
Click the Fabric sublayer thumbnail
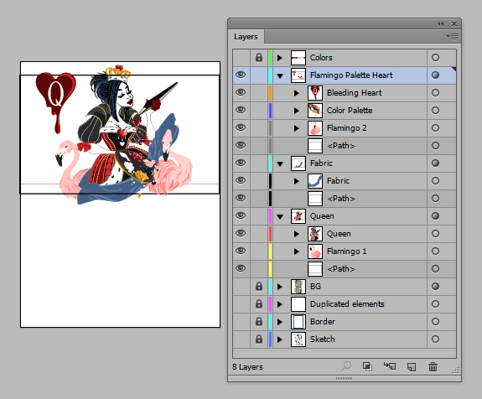point(315,181)
